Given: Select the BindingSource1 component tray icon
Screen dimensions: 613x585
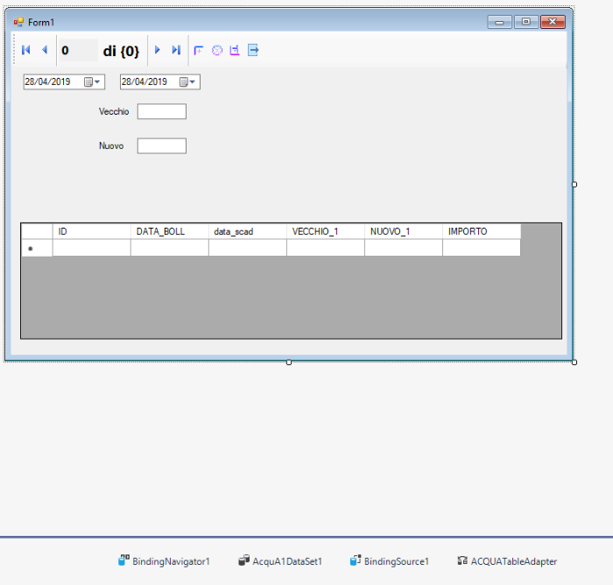Looking at the screenshot, I should pyautogui.click(x=356, y=560).
